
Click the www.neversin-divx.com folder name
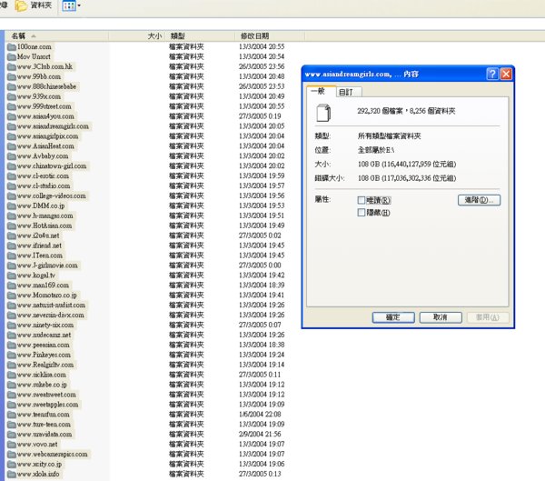[x=50, y=315]
